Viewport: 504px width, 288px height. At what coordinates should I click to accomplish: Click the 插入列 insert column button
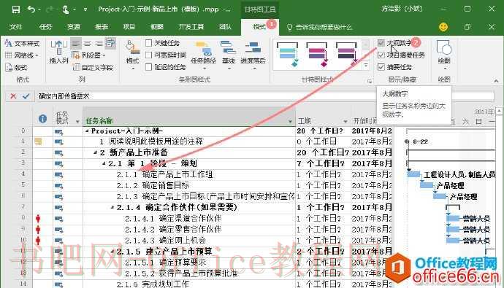coord(58,51)
